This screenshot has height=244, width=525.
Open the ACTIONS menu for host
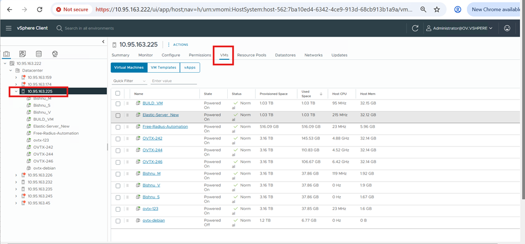point(178,45)
